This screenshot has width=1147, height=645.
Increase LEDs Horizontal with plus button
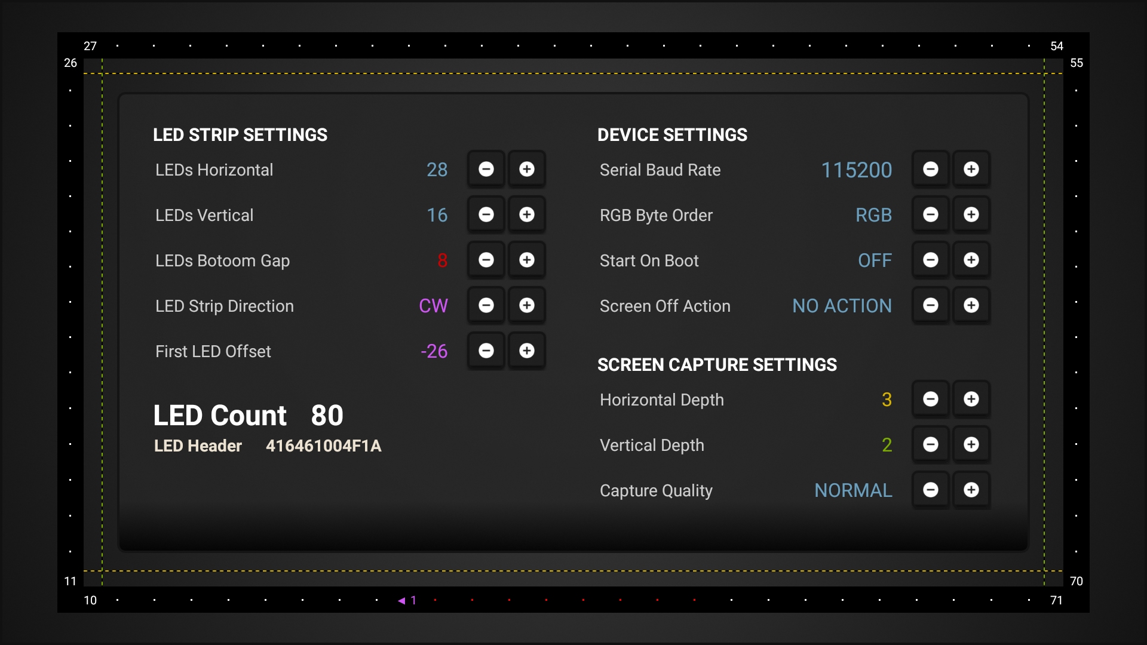(x=526, y=170)
